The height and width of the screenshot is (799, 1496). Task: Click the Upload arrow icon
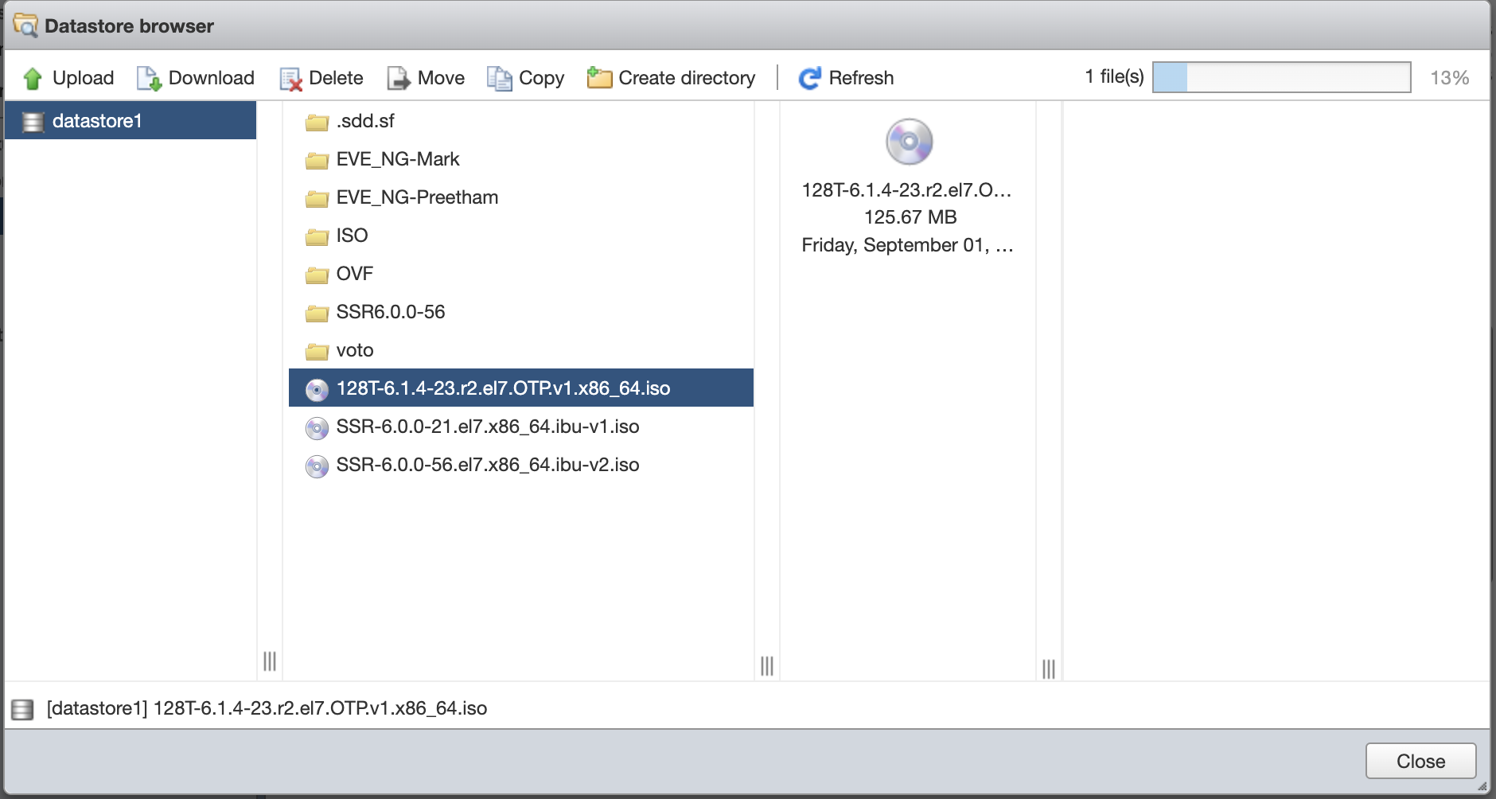coord(33,78)
